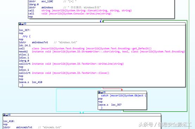Image resolution: width=195 pixels, height=129 pixels.
Task: Click the set node color icon on catch block
Action: click(99, 92)
